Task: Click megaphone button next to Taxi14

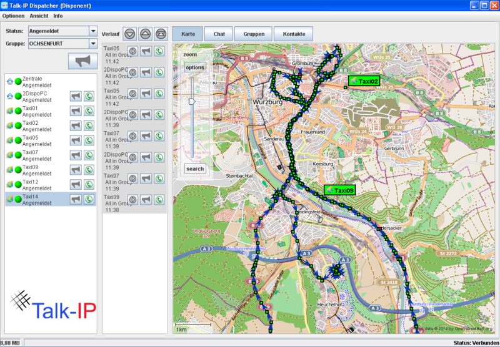Action: [76, 199]
